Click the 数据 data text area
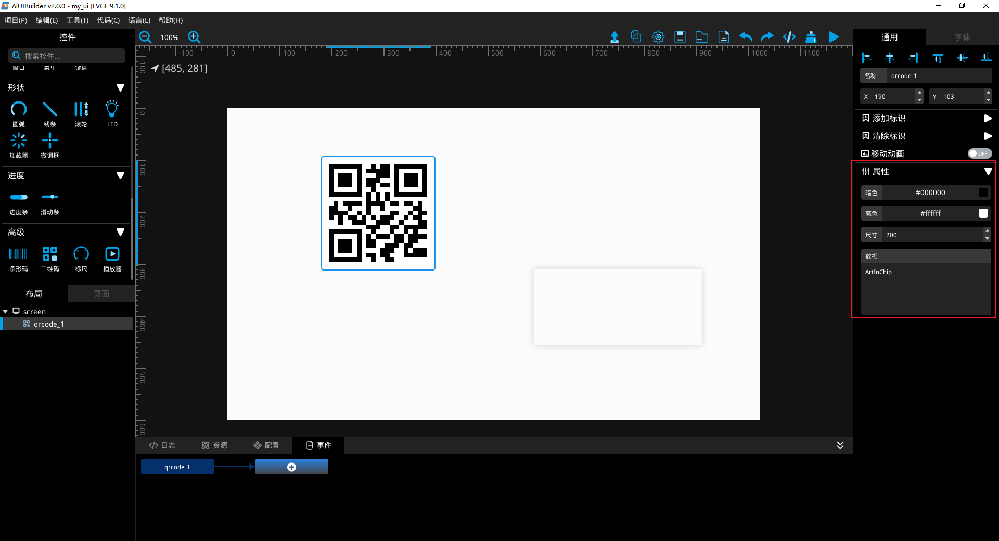 [926, 289]
